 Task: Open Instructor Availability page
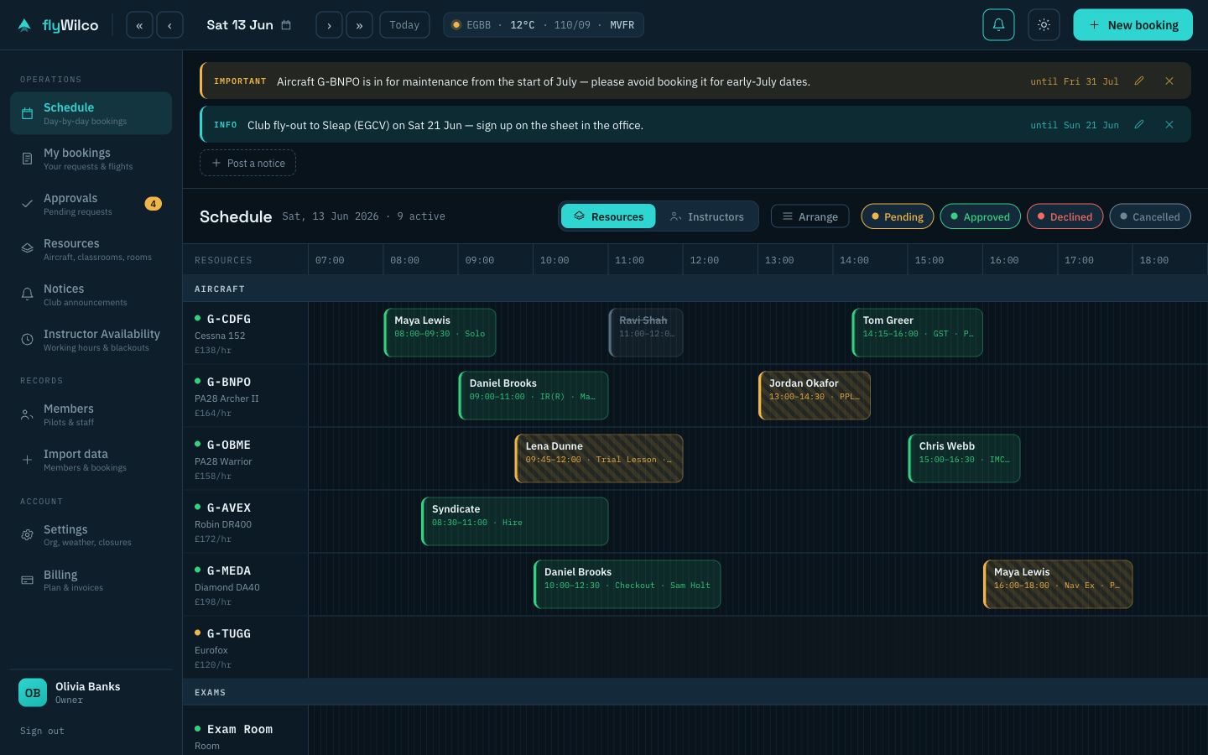[91, 340]
